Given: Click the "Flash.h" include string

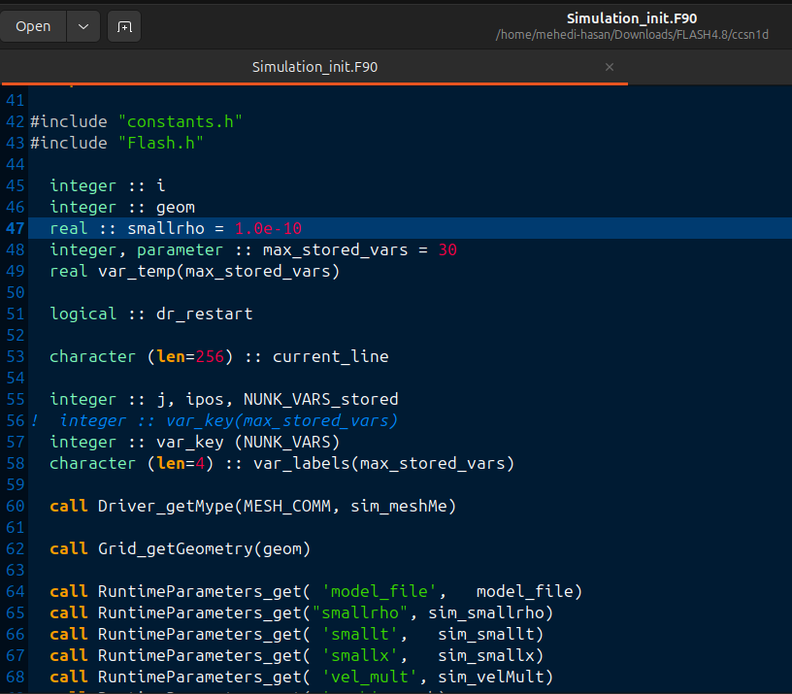Looking at the screenshot, I should (160, 143).
